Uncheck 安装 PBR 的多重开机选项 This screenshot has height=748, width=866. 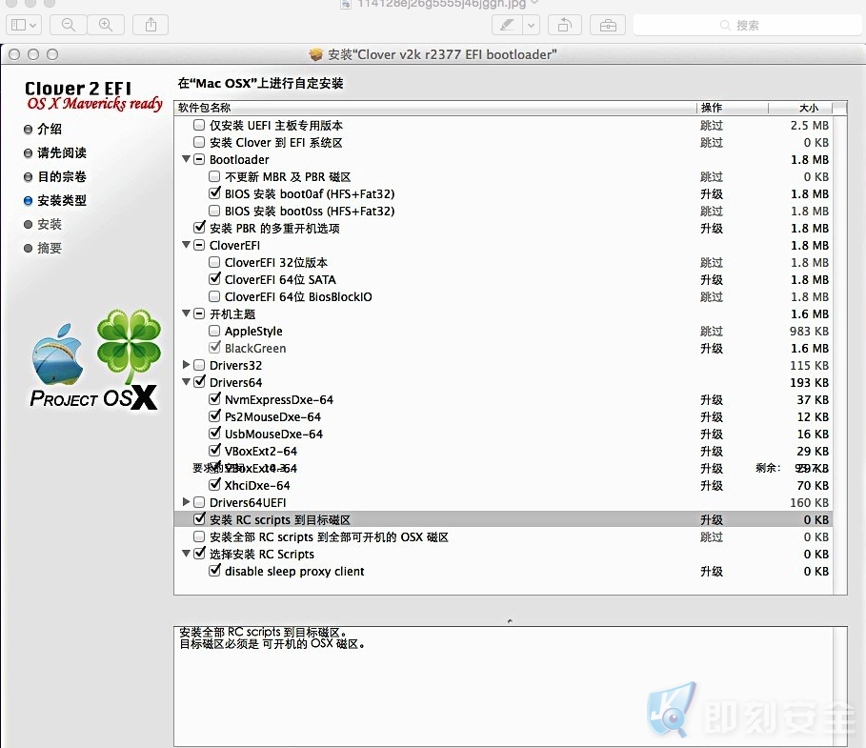coord(199,227)
